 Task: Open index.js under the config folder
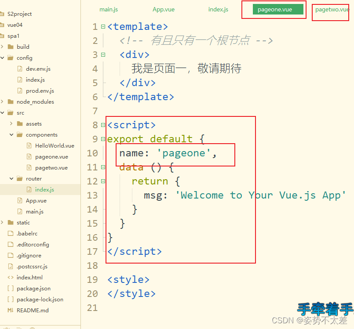pyautogui.click(x=35, y=80)
